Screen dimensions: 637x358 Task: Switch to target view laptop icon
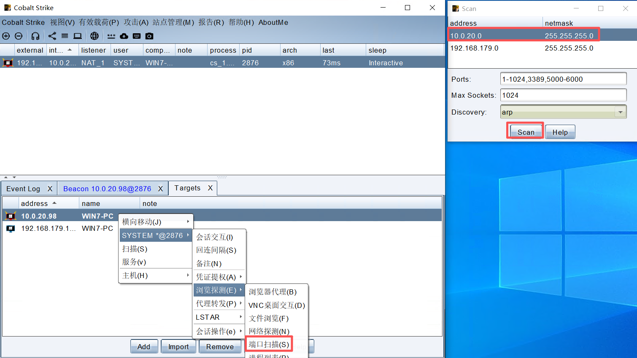(x=78, y=36)
